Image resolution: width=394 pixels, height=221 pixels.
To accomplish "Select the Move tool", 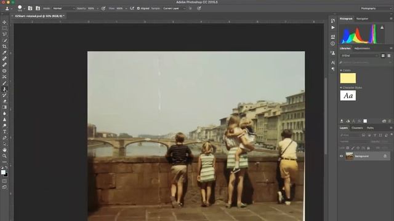I will pyautogui.click(x=4, y=22).
